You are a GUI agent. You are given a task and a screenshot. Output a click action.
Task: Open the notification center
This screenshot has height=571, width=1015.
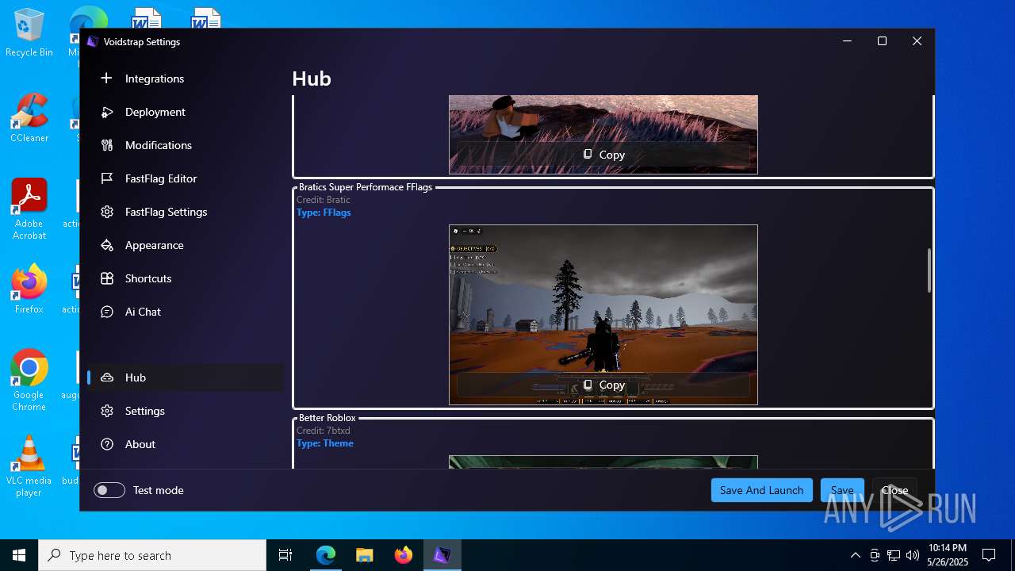coord(989,555)
